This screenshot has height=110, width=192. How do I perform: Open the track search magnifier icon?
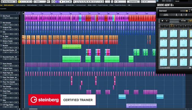19,13
